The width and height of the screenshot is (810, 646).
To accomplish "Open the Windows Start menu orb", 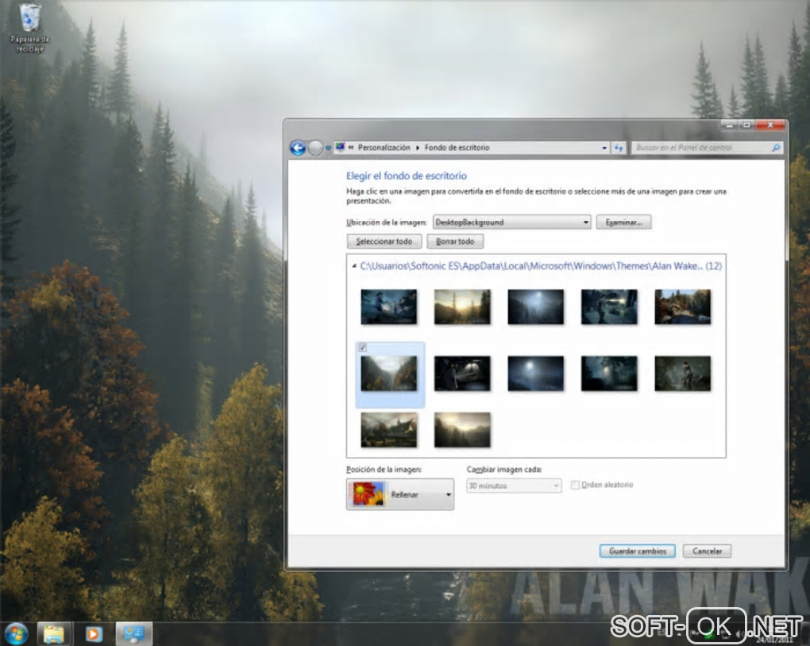I will [16, 633].
